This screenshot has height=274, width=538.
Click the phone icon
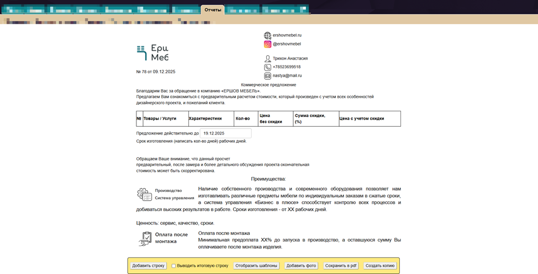click(267, 67)
